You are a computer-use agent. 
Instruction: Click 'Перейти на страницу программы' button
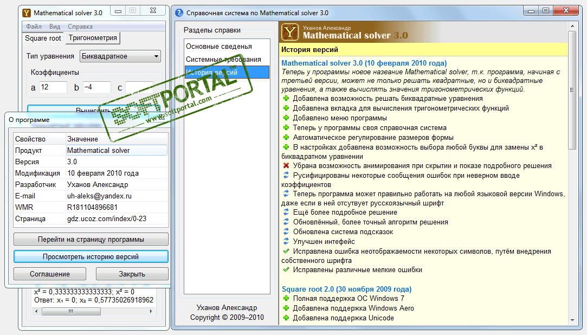click(x=91, y=239)
